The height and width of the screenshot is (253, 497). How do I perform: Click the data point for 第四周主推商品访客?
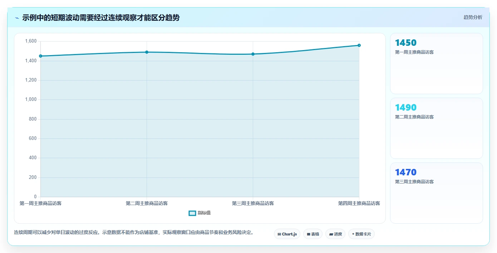tap(359, 45)
